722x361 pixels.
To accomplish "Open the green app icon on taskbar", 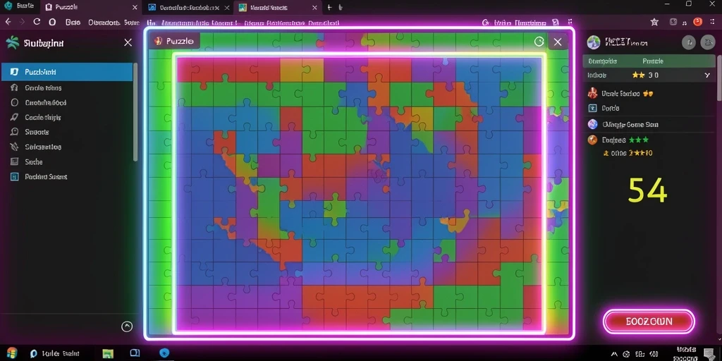I will 108,353.
